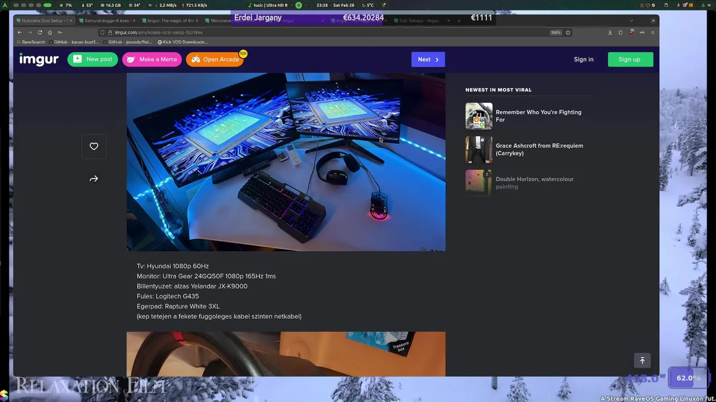Screen dimensions: 716x402
Task: Click the text 'Egerpad: Rapture White 3XL'
Action: [x=178, y=307]
